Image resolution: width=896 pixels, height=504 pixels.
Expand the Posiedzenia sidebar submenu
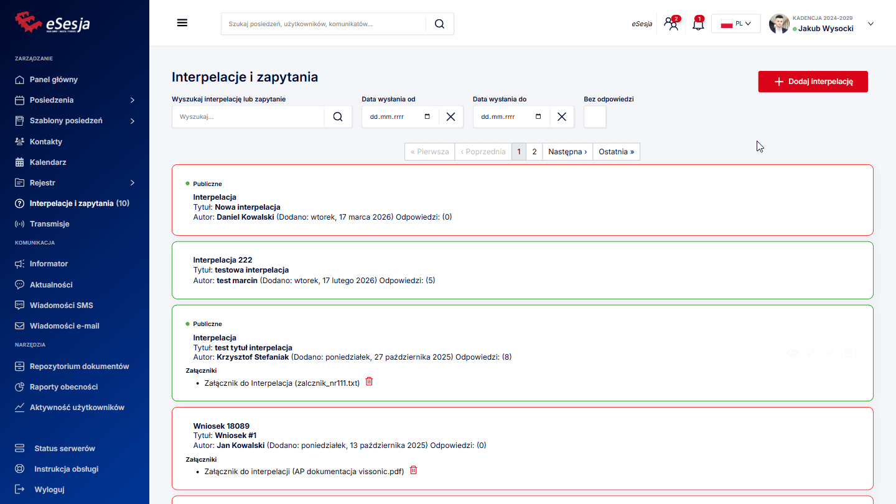133,100
